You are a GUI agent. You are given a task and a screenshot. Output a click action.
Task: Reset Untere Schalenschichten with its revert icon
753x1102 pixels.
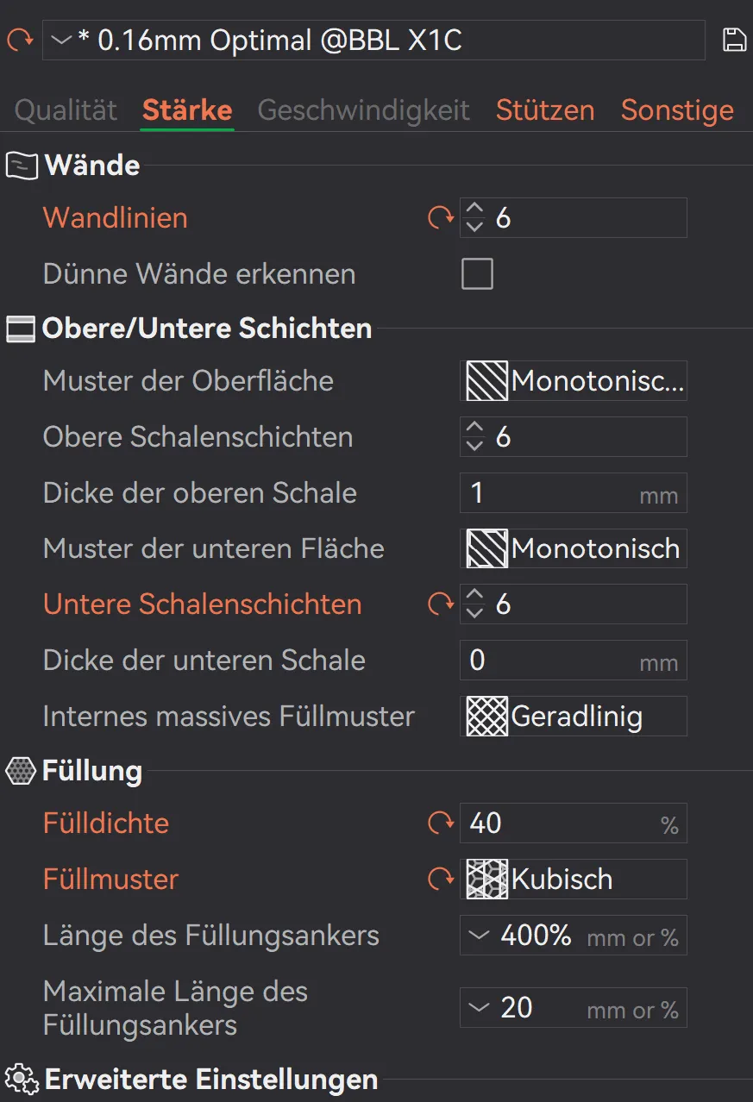click(441, 604)
